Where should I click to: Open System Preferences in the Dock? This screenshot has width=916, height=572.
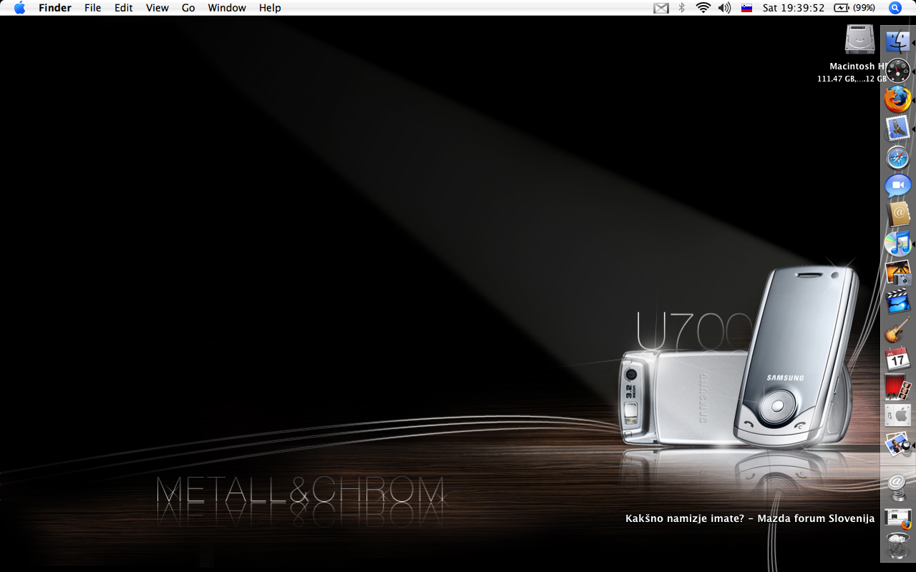click(897, 415)
